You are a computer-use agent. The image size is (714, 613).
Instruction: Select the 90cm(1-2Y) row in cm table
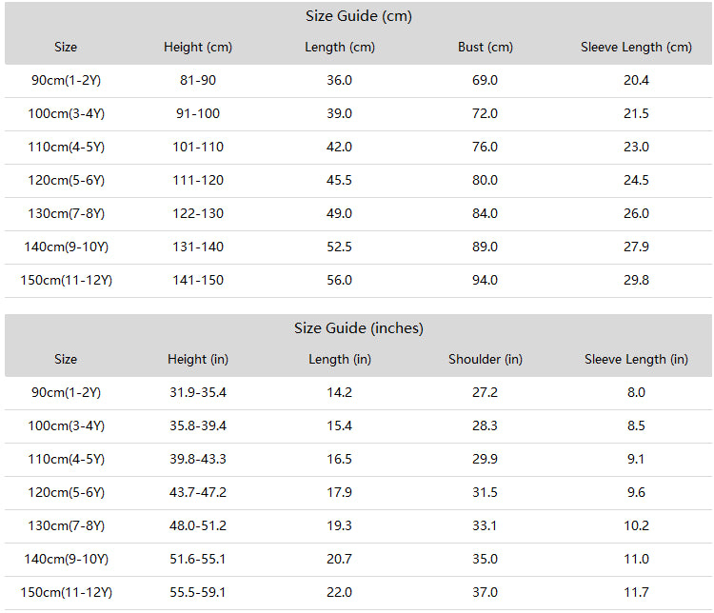tap(358, 81)
